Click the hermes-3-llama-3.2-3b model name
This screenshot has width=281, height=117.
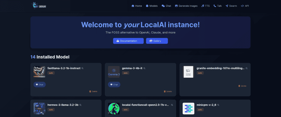coord(63,105)
